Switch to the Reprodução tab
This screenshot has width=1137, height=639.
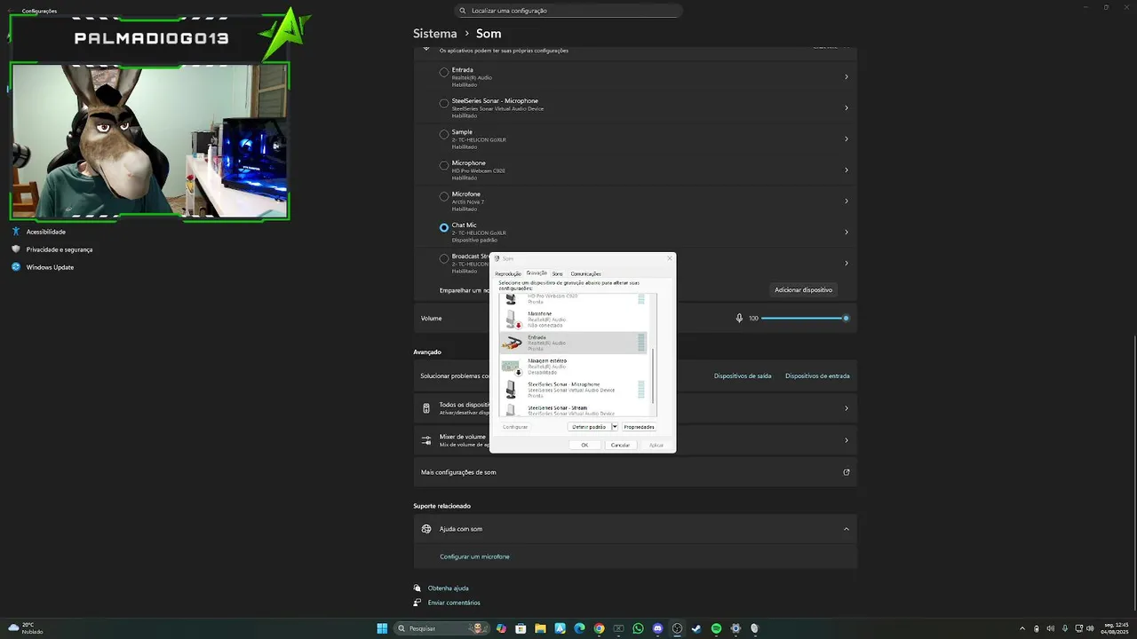coord(508,273)
